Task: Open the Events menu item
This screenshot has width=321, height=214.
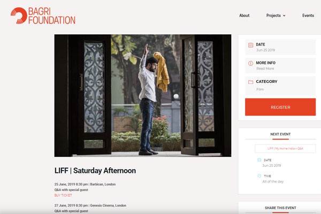Action: click(x=308, y=16)
